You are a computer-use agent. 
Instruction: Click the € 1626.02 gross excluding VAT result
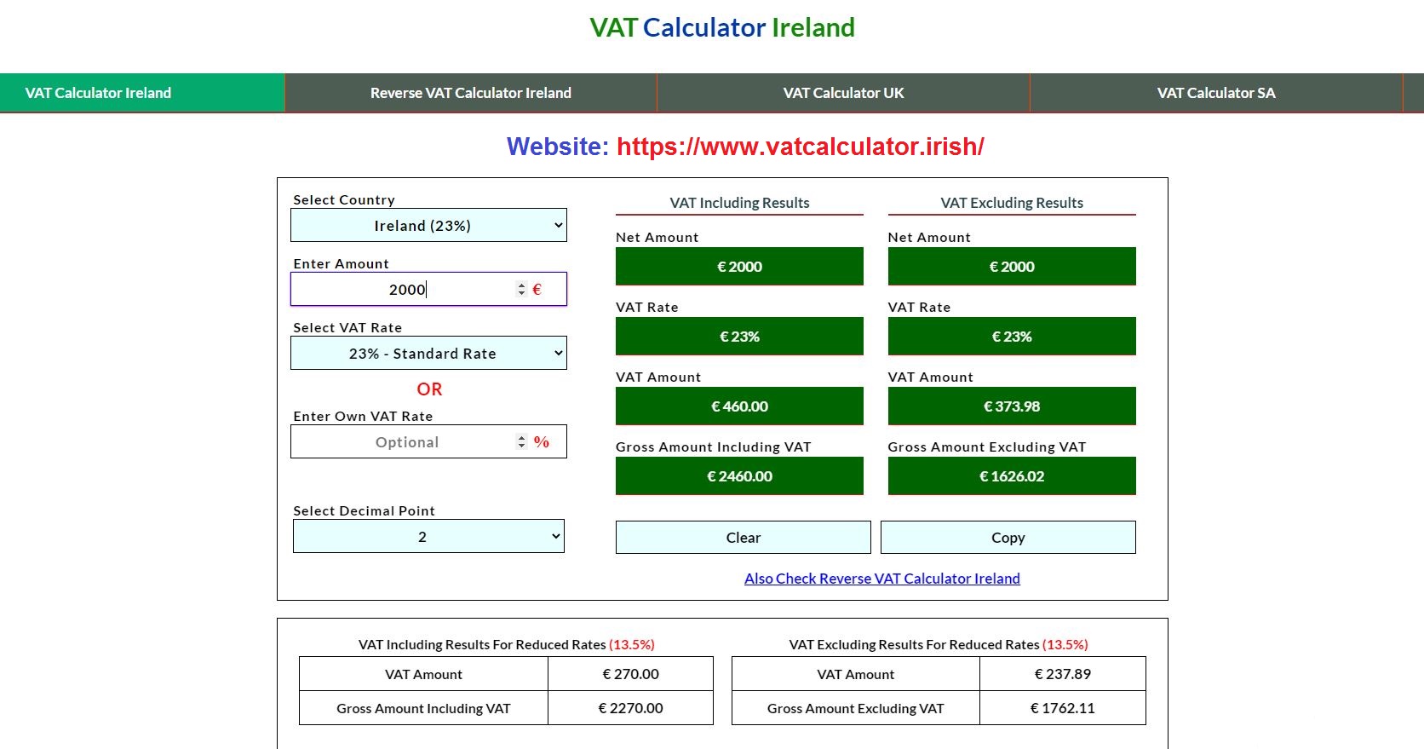tap(1011, 476)
